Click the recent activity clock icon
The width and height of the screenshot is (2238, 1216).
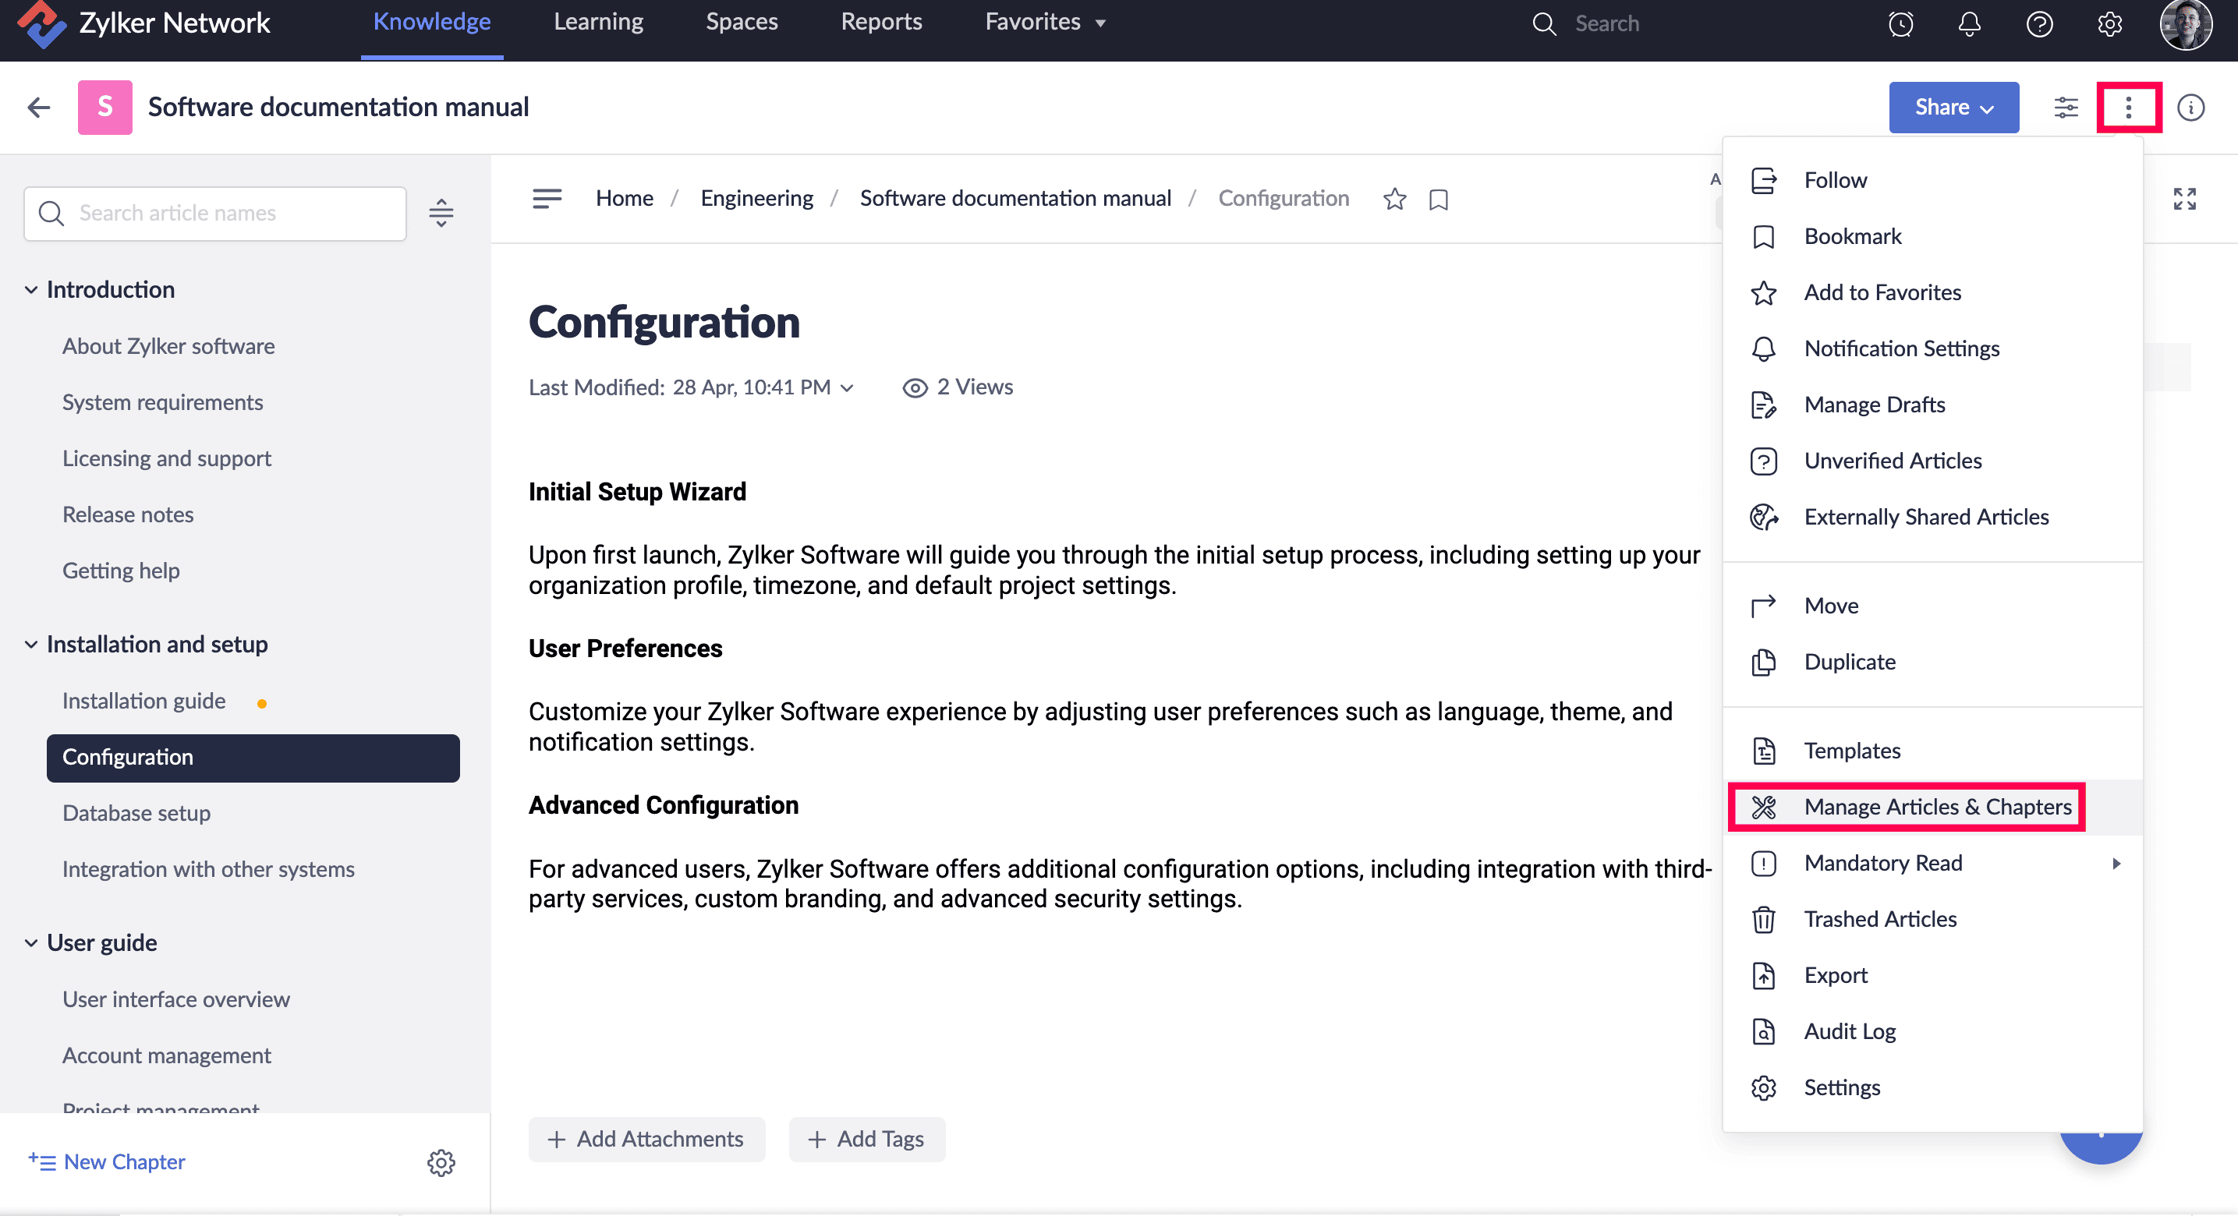pos(1900,23)
